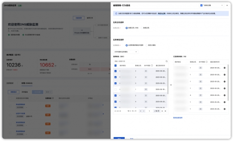
Task: Click the left domain table's vertical scrollbar
Action: pos(168,81)
